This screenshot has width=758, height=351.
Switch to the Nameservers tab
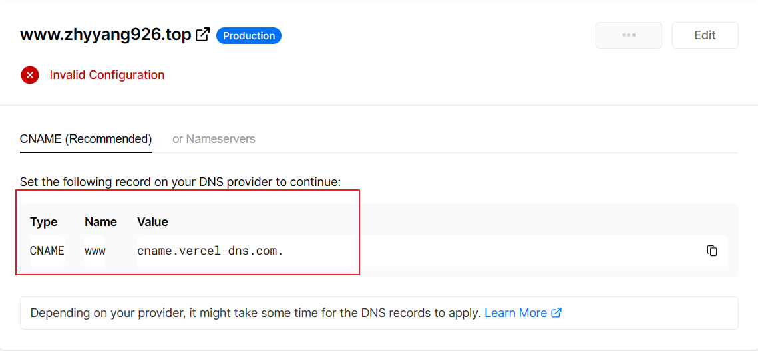[x=214, y=139]
